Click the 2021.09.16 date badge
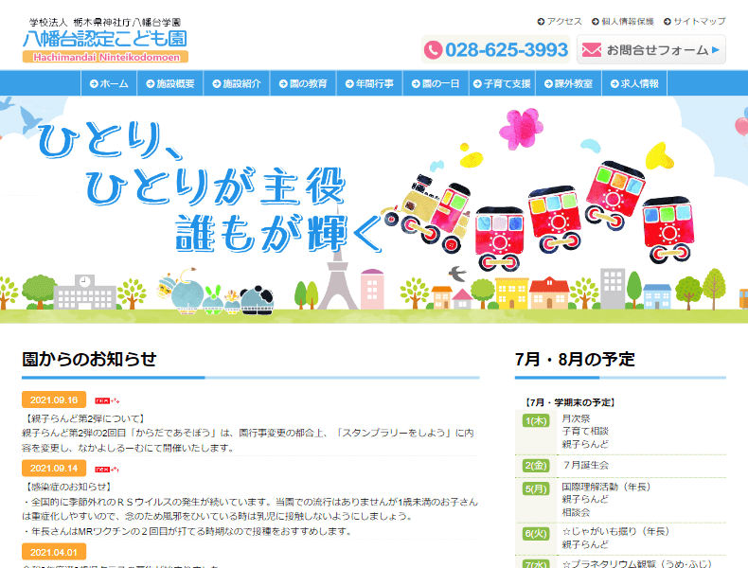Viewport: 748px width, 568px height. 54,399
